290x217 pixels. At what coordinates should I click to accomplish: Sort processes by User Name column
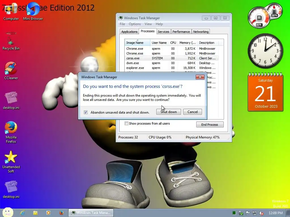coord(159,43)
